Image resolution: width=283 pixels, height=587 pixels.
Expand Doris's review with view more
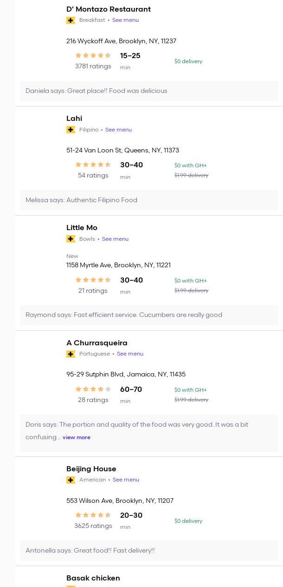click(x=77, y=437)
